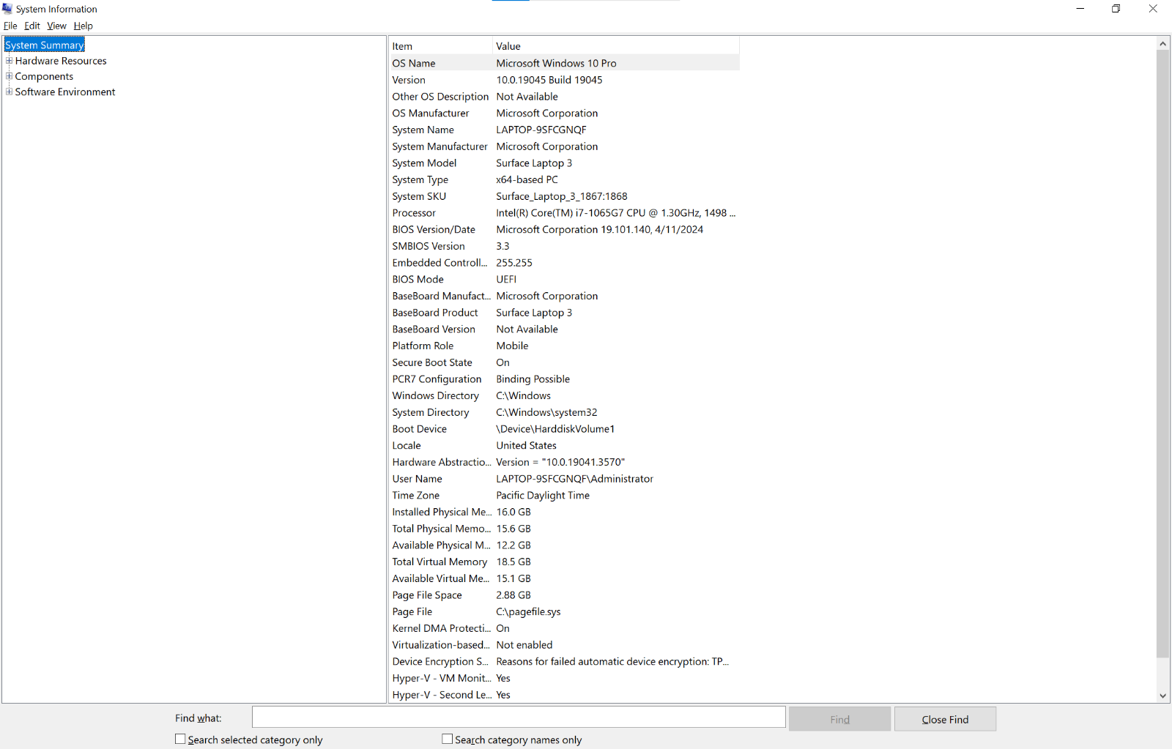1172x749 pixels.
Task: Open the View menu
Action: tap(56, 26)
